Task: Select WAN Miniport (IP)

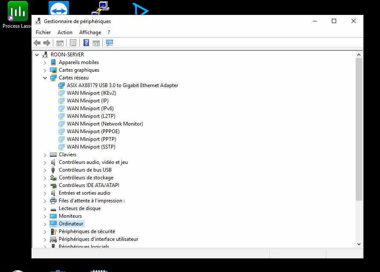Action: point(87,100)
